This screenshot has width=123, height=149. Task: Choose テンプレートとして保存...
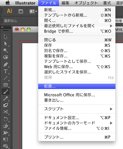[x=77, y=61]
